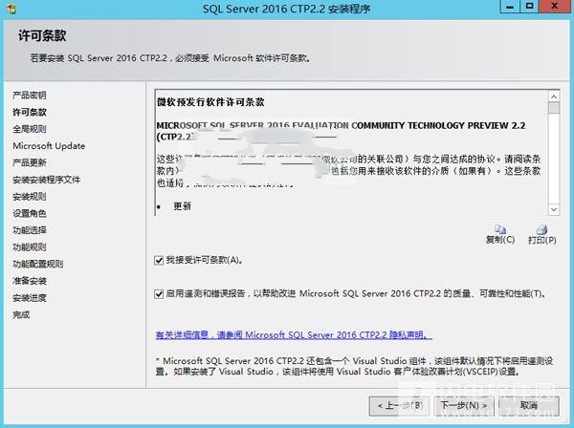Viewport: 574px width, 428px height.
Task: Click the 取消 cancel button
Action: (529, 405)
